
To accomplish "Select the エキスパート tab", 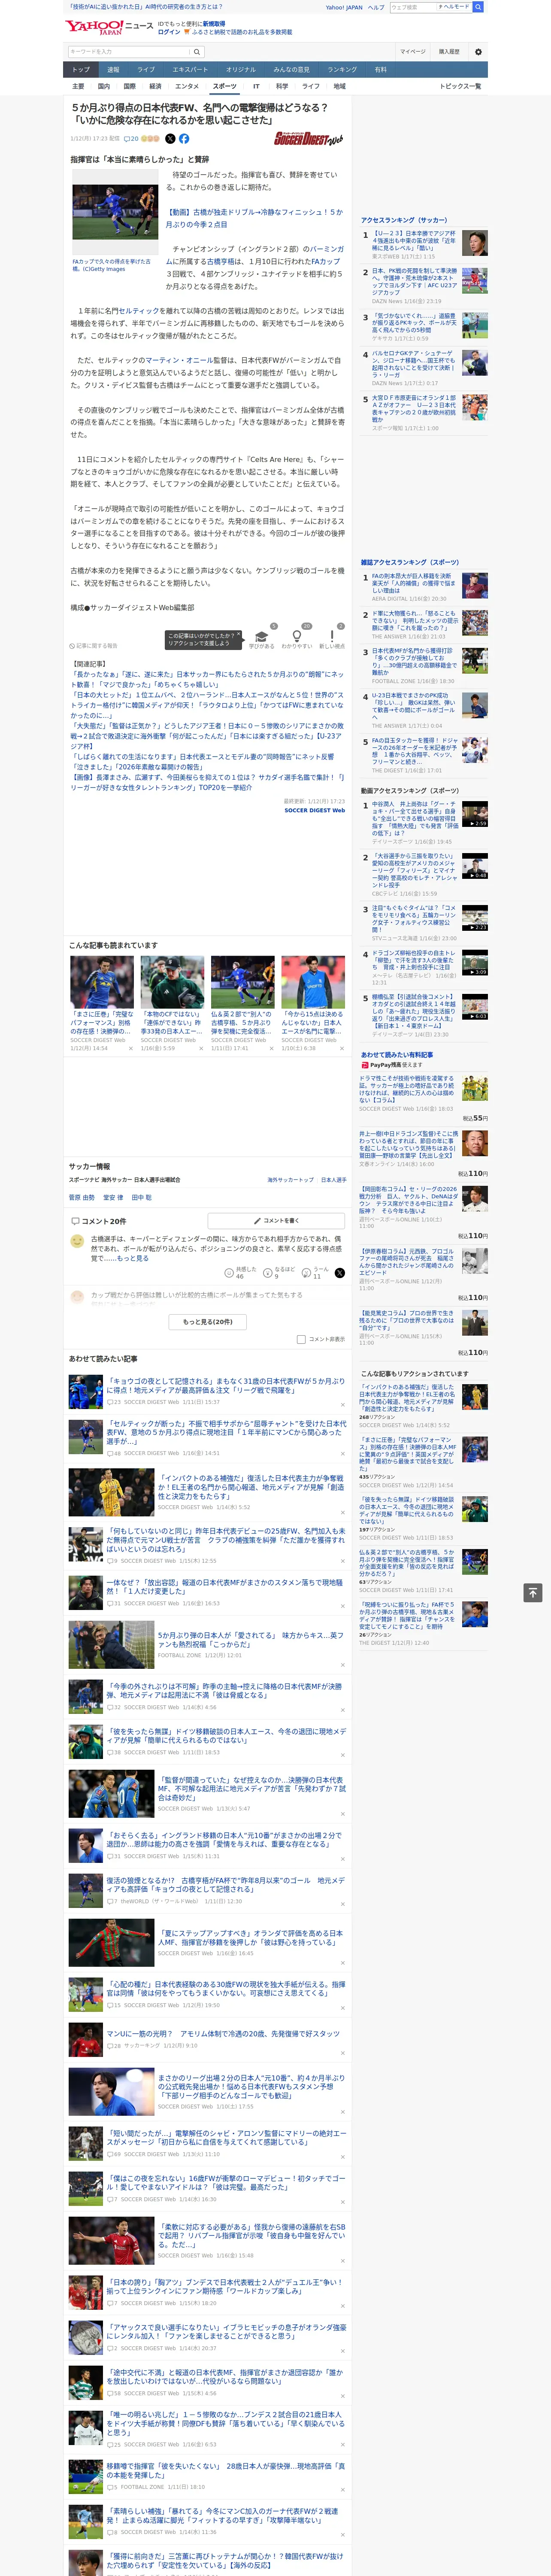I will pyautogui.click(x=190, y=69).
